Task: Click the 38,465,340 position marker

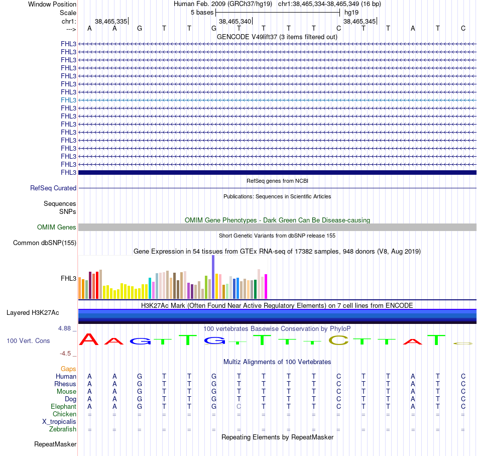Action: (x=235, y=21)
